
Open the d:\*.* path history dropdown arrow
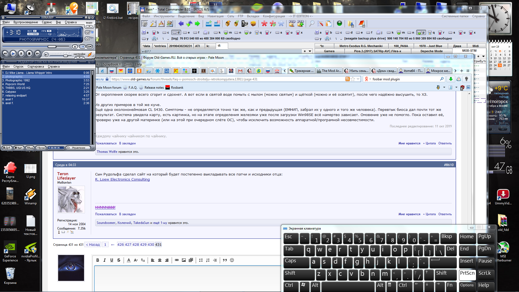tap(310, 51)
